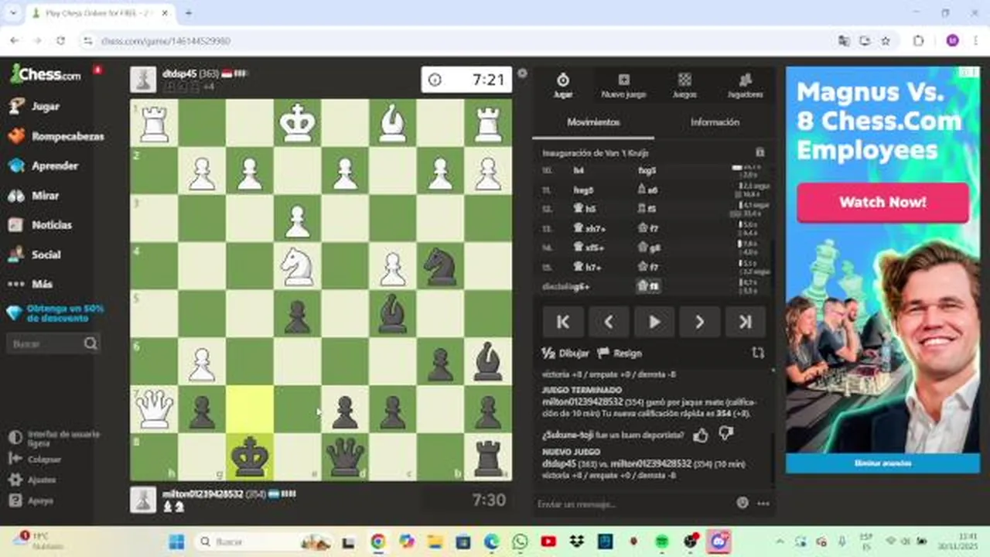Open the chat options three-dot menu
The image size is (990, 557).
point(763,504)
